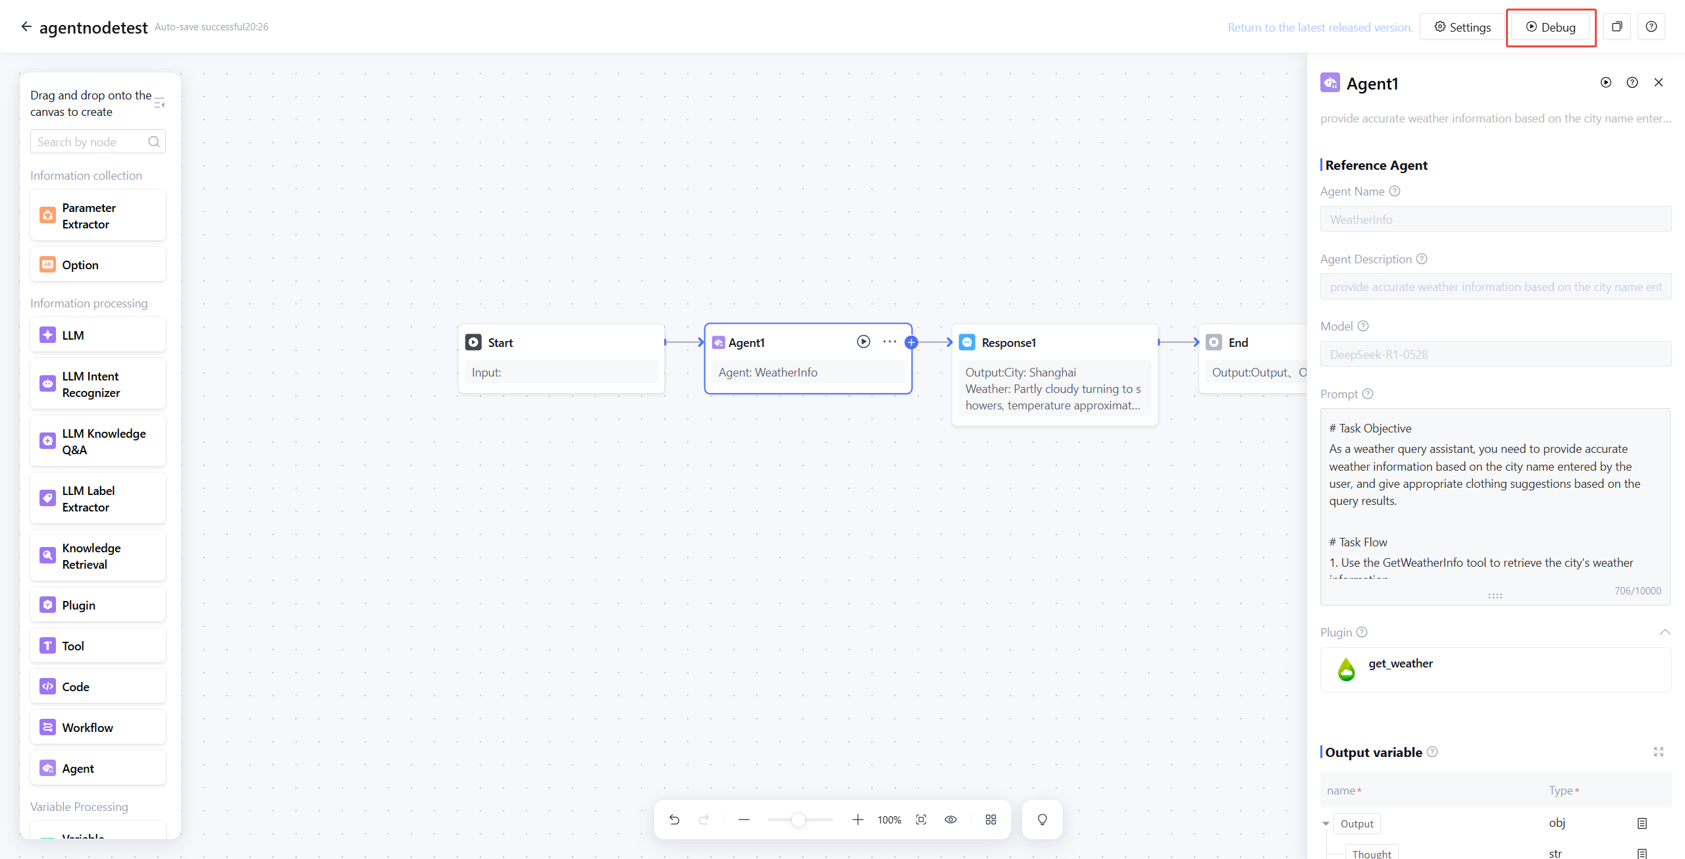Run Agent1 node via its play icon
The image size is (1685, 859).
863,342
